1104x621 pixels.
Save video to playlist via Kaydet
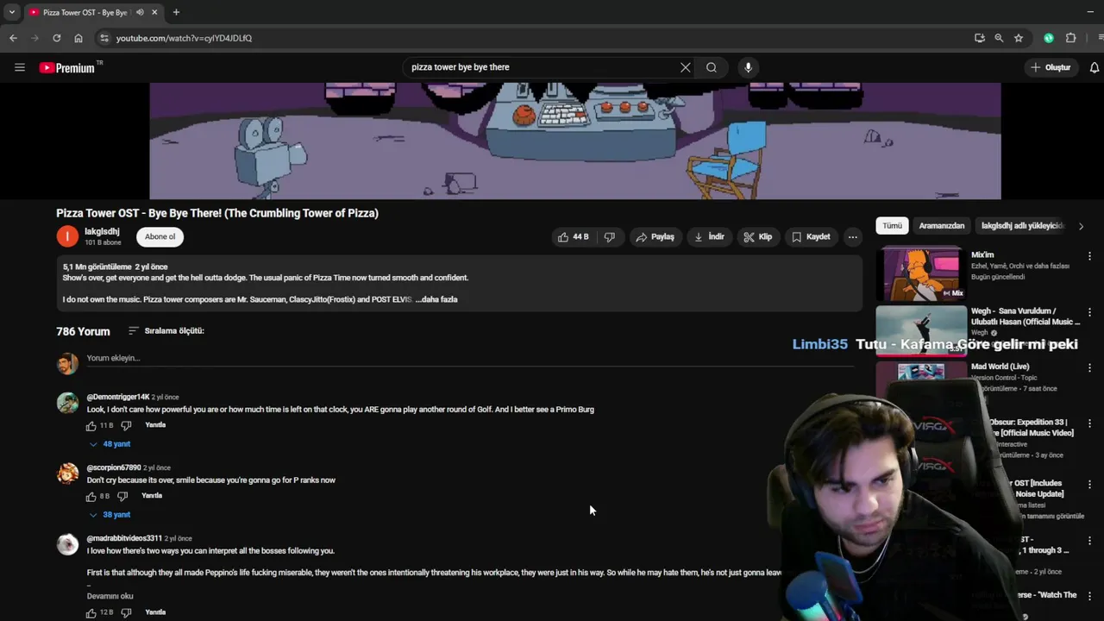point(812,236)
